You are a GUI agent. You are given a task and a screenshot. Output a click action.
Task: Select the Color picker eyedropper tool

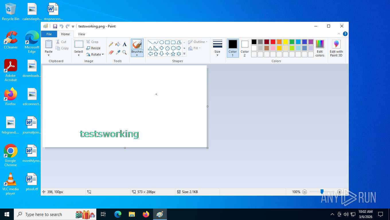click(118, 52)
